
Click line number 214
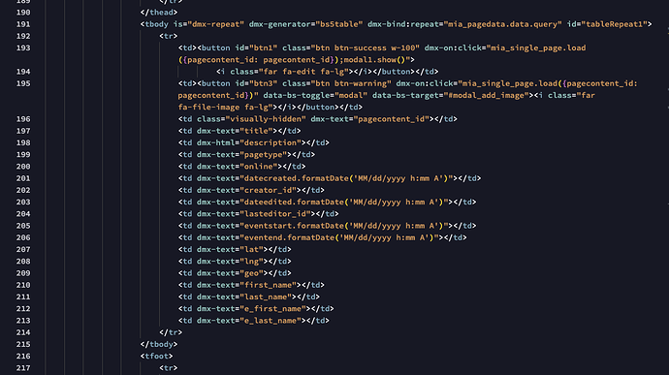23,332
